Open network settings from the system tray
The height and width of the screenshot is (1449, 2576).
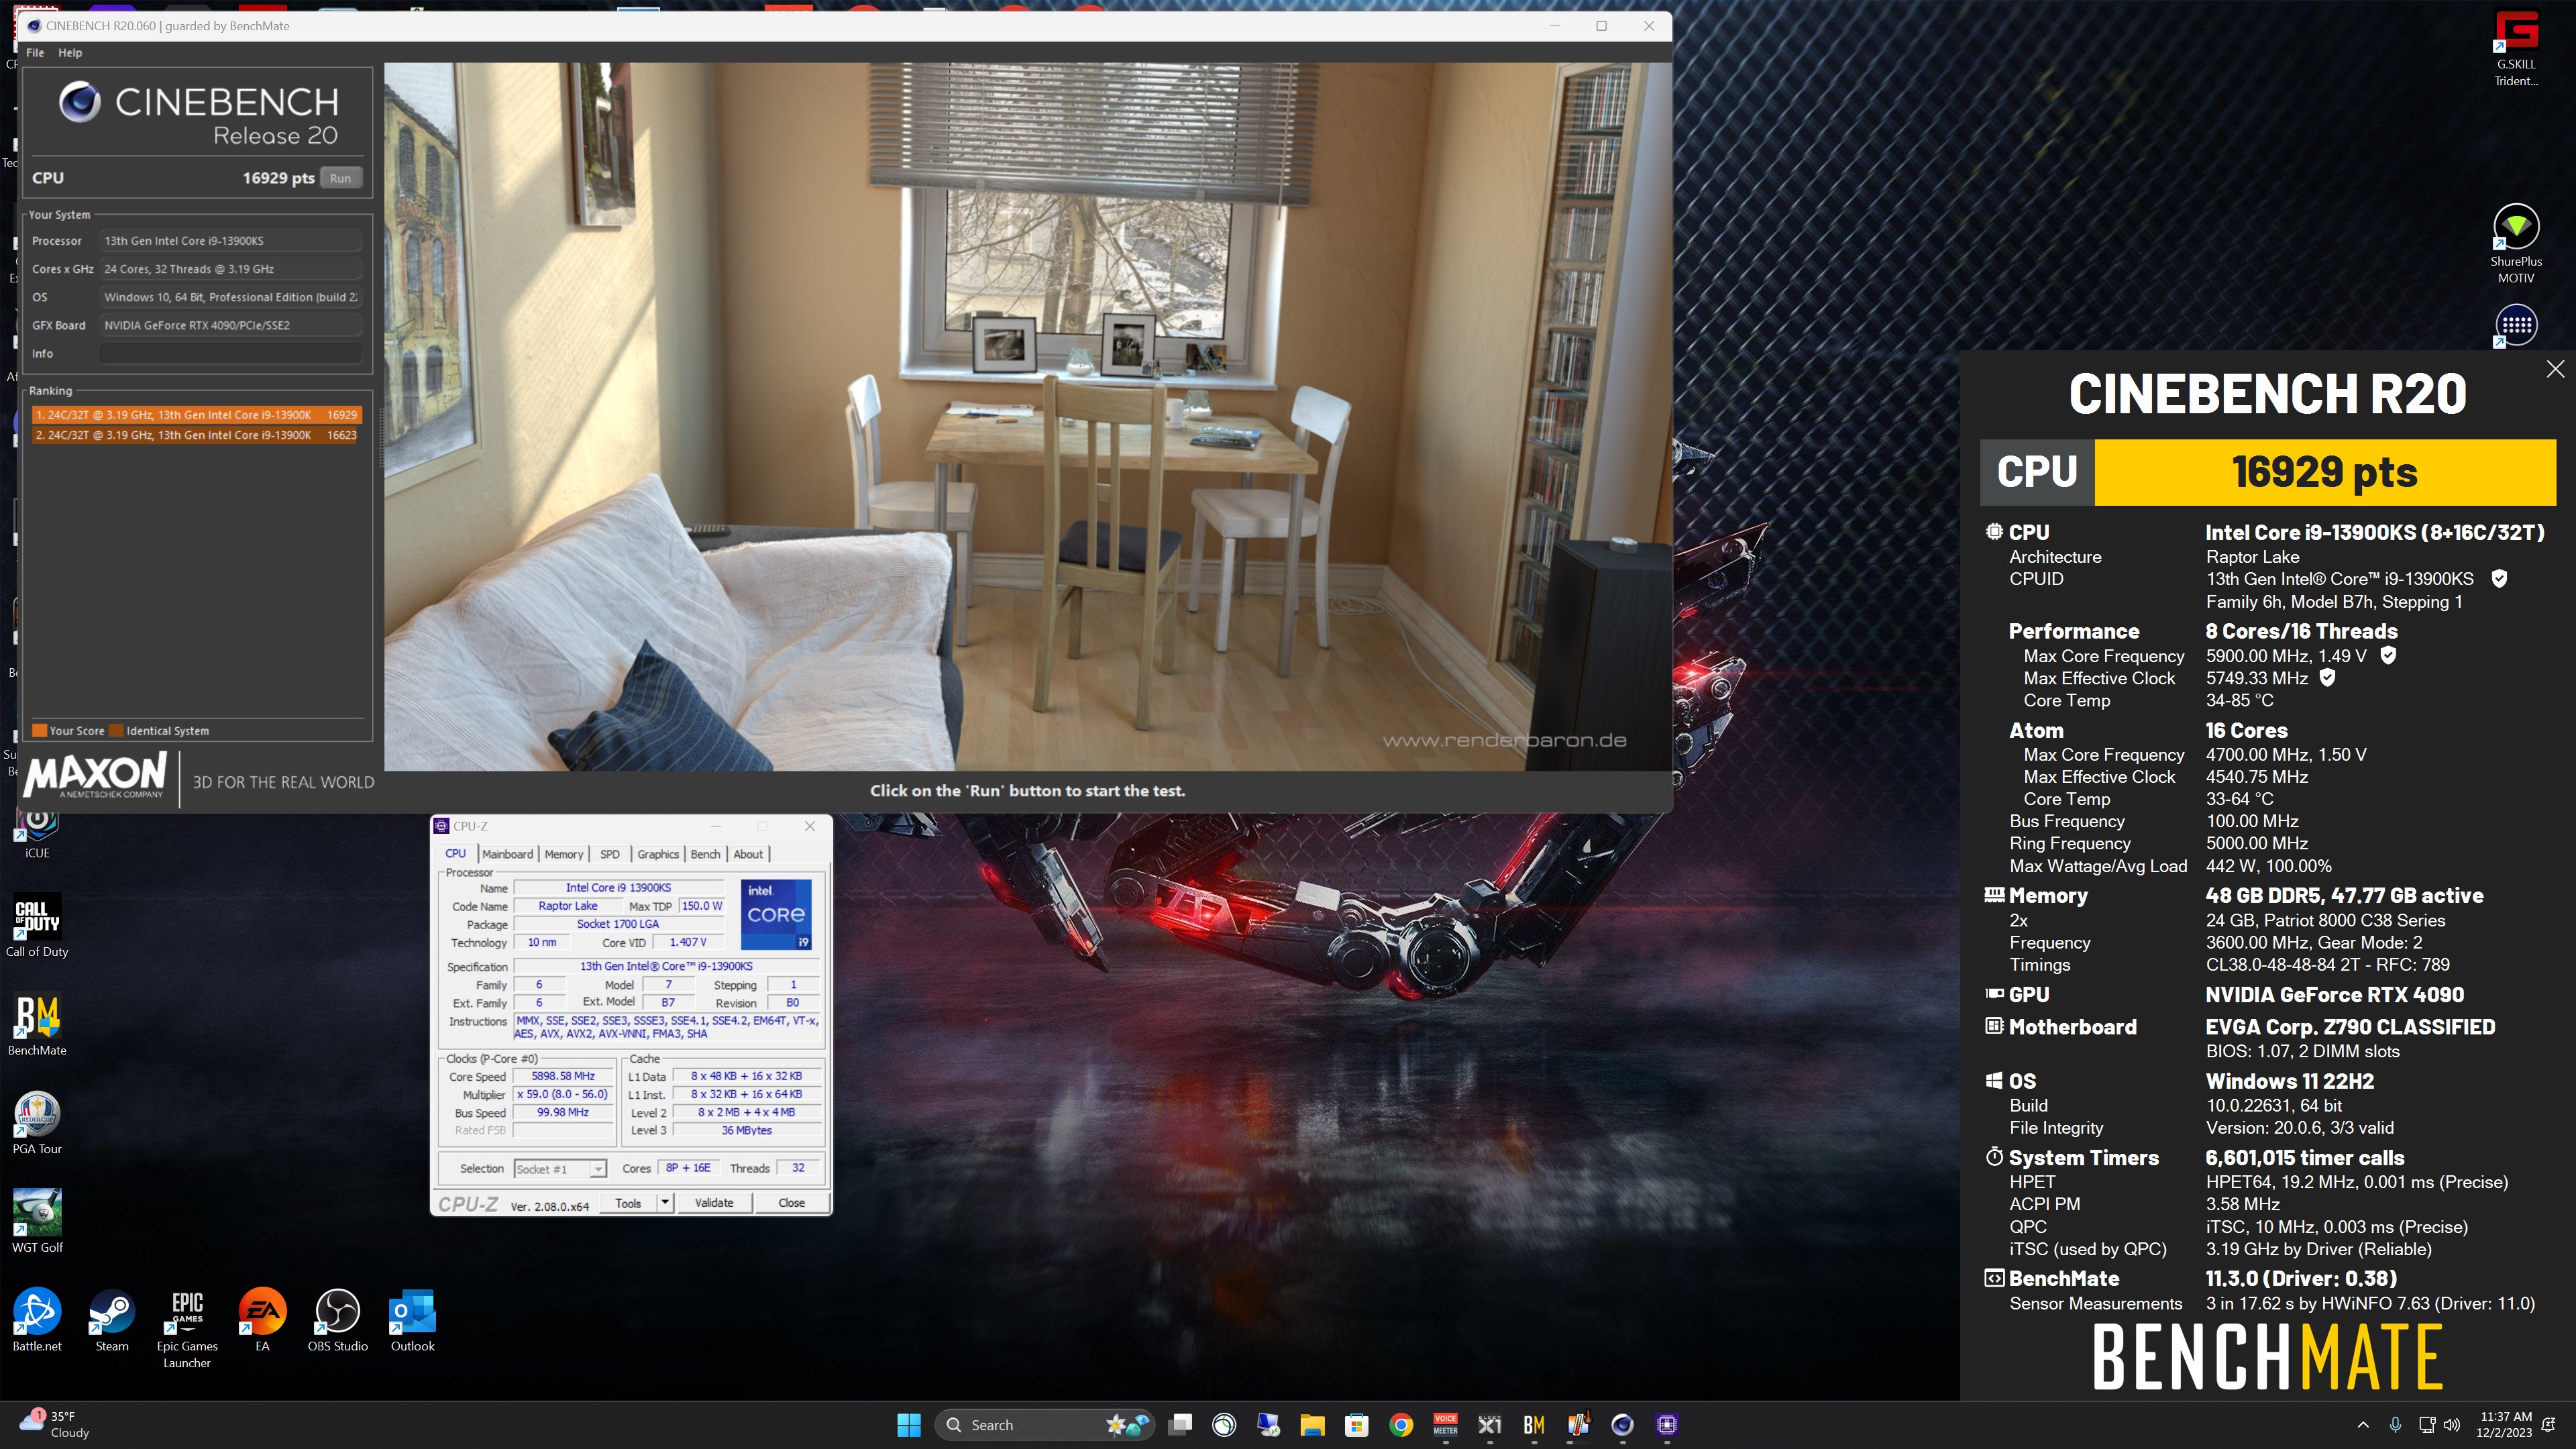(x=2426, y=1425)
